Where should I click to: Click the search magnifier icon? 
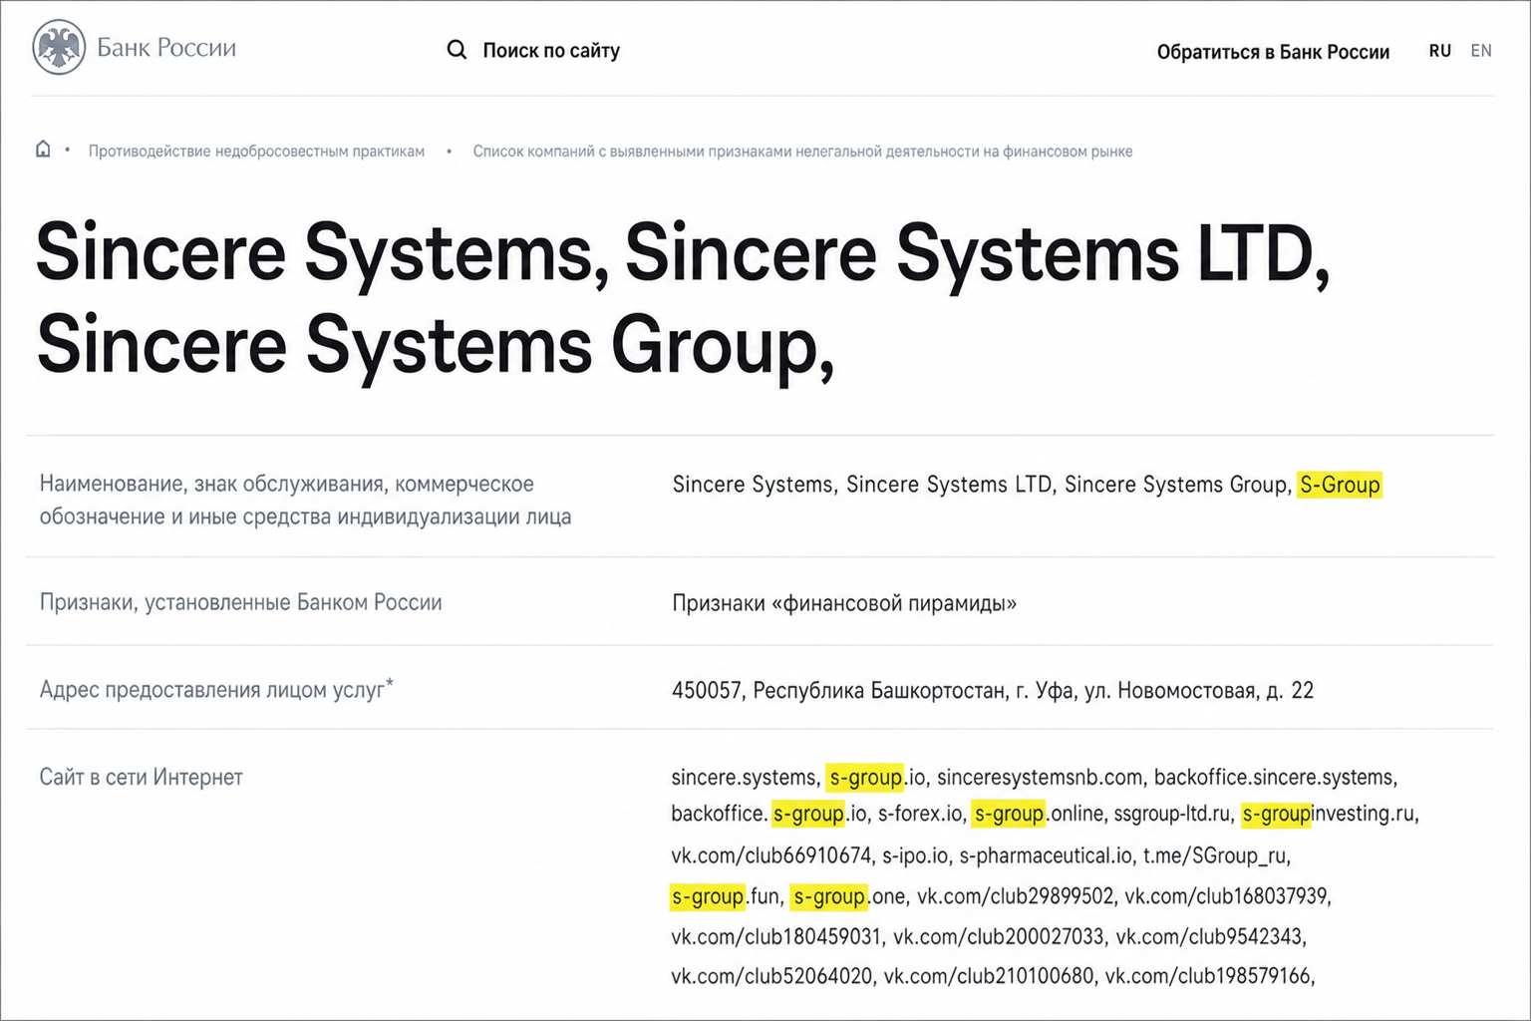click(457, 50)
